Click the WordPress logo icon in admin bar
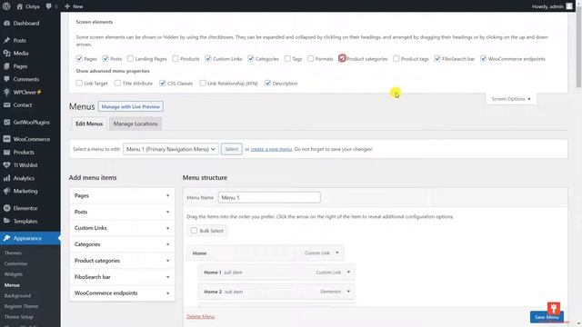 coord(6,6)
